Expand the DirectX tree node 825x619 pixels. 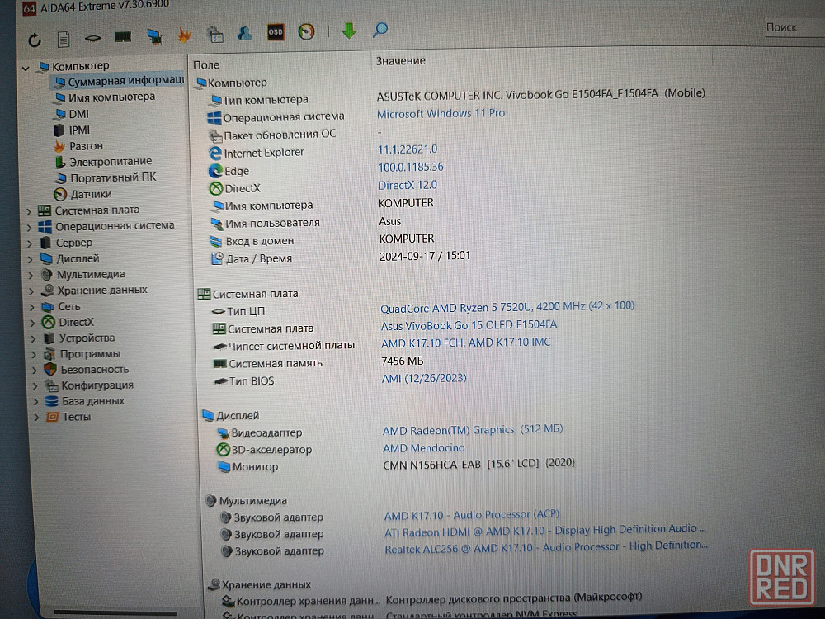[x=33, y=323]
